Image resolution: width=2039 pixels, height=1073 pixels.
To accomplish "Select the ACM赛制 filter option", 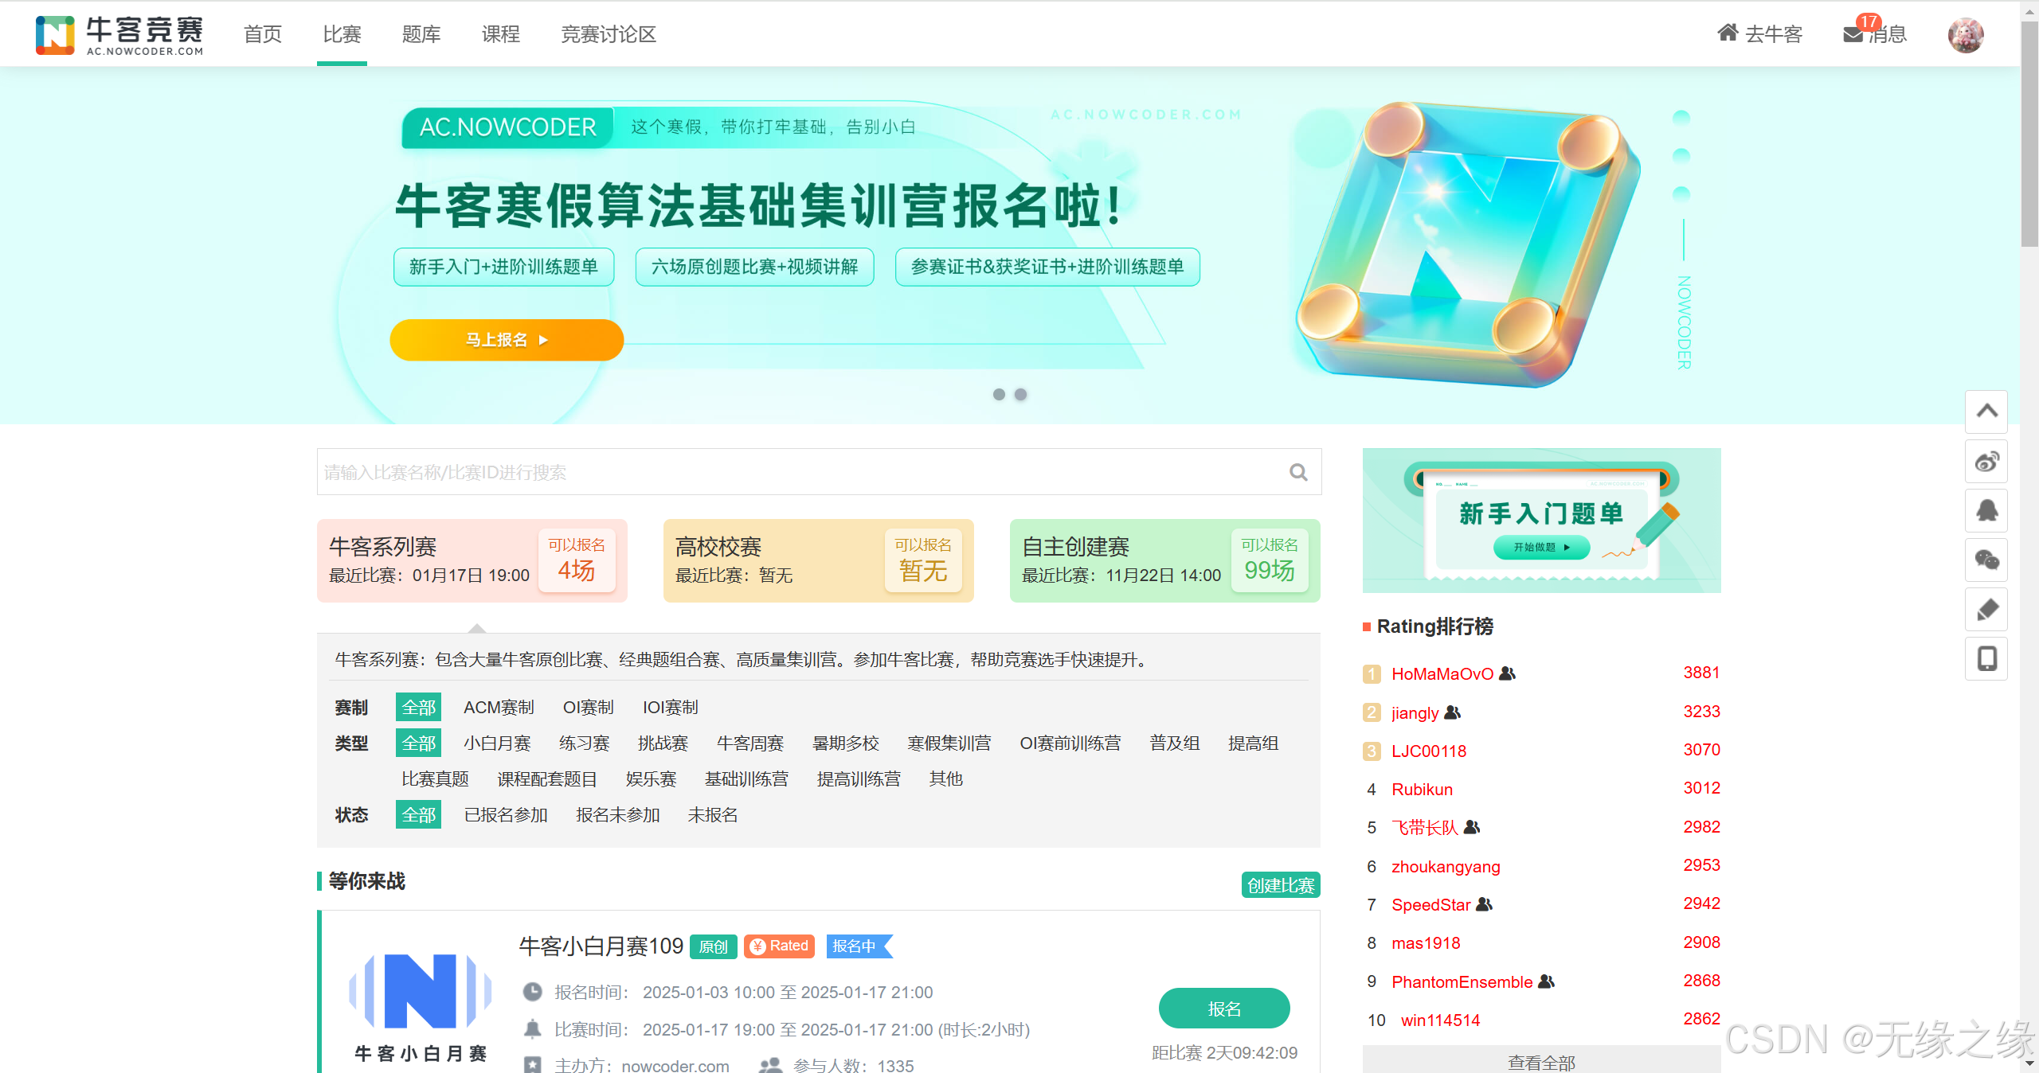I will click(499, 707).
